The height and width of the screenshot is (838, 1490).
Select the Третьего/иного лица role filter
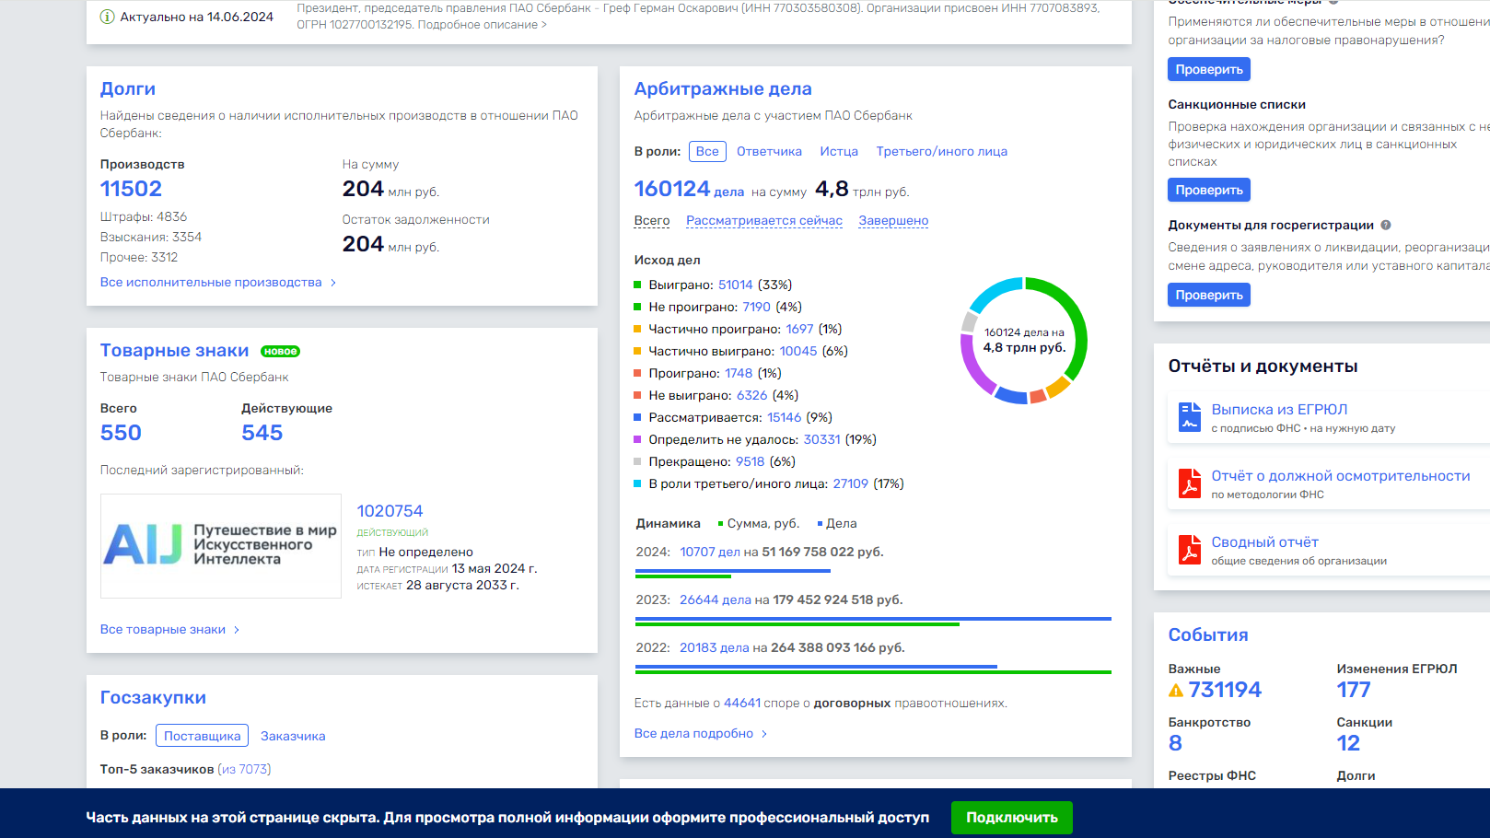pos(941,151)
